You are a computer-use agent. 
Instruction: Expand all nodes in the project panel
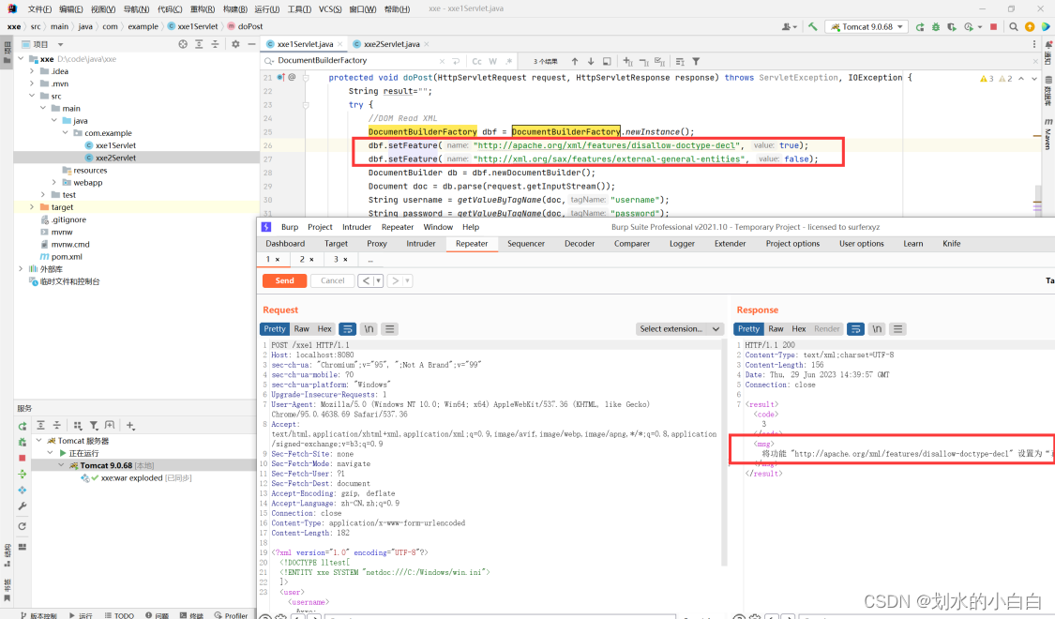tap(199, 44)
